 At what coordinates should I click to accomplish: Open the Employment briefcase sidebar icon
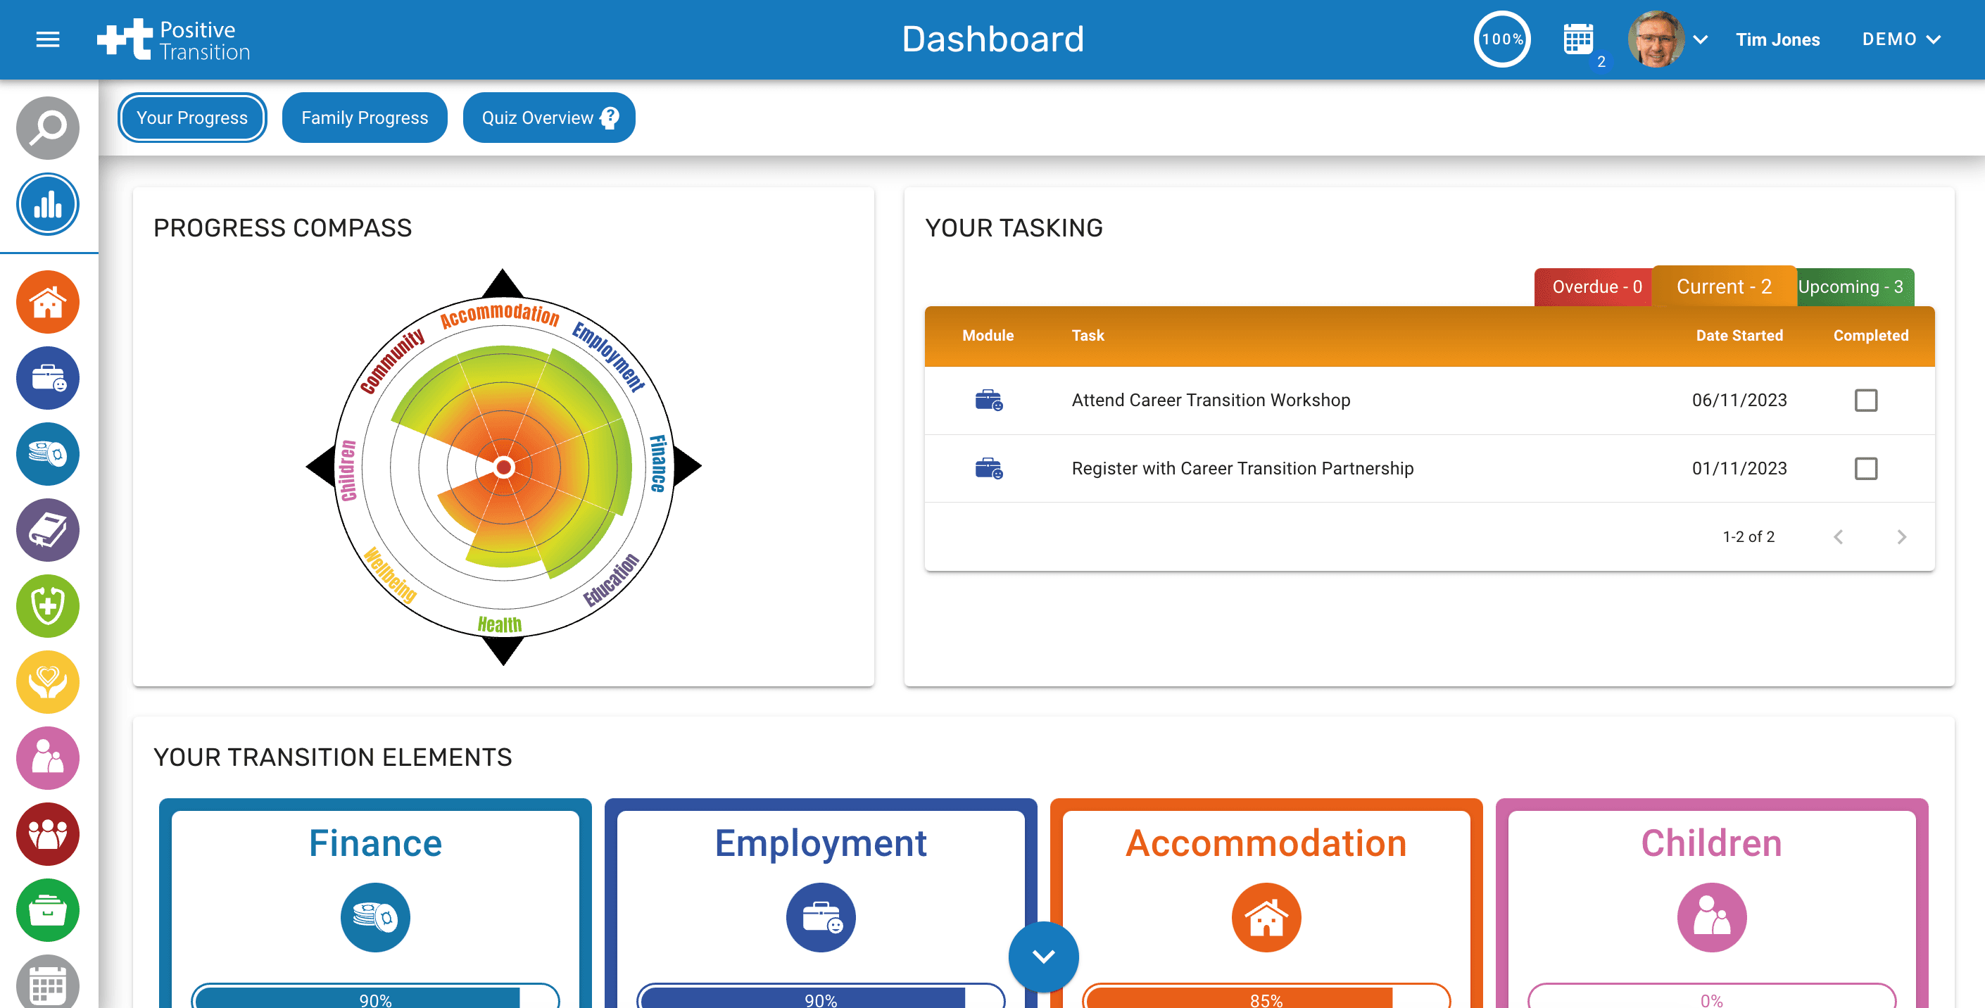[x=48, y=379]
